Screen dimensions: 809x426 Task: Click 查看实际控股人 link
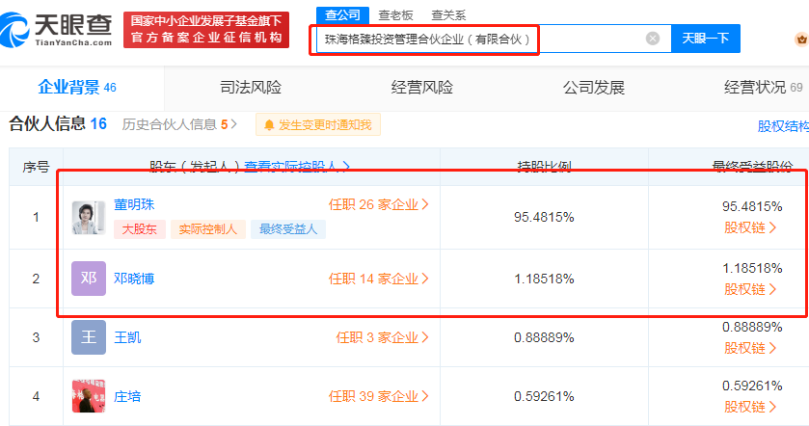(296, 167)
